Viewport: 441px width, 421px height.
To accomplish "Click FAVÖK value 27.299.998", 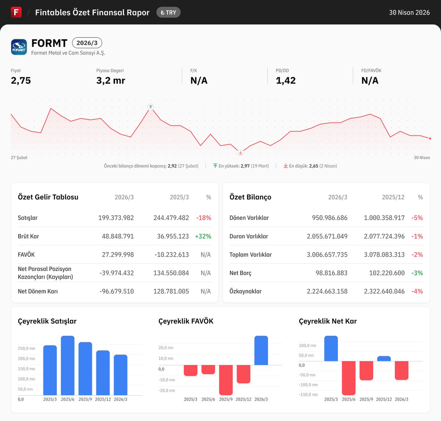I will [118, 254].
